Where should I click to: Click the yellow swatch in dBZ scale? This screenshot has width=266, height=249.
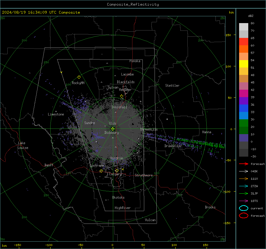[x=244, y=64]
